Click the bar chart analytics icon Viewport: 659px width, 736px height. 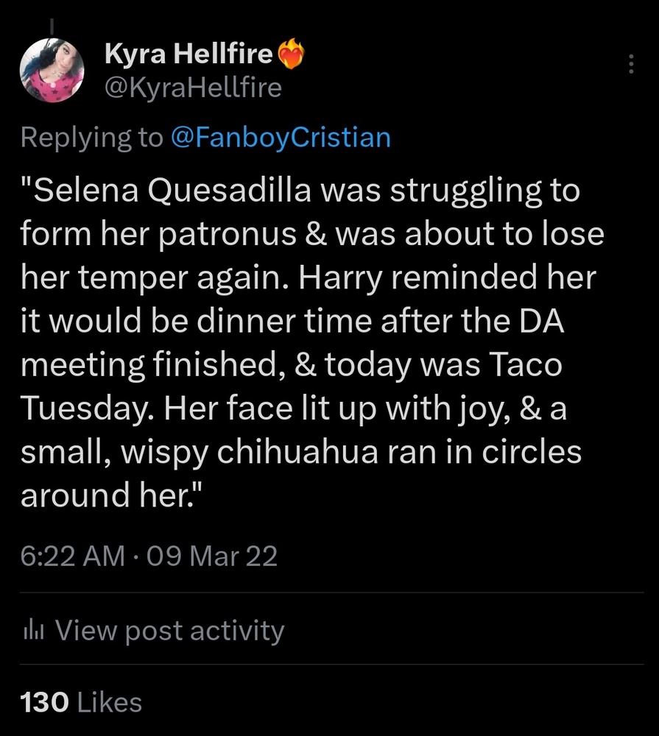[x=35, y=631]
